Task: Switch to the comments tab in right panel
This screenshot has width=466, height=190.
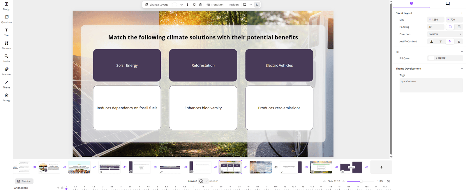Action: pyautogui.click(x=448, y=4)
